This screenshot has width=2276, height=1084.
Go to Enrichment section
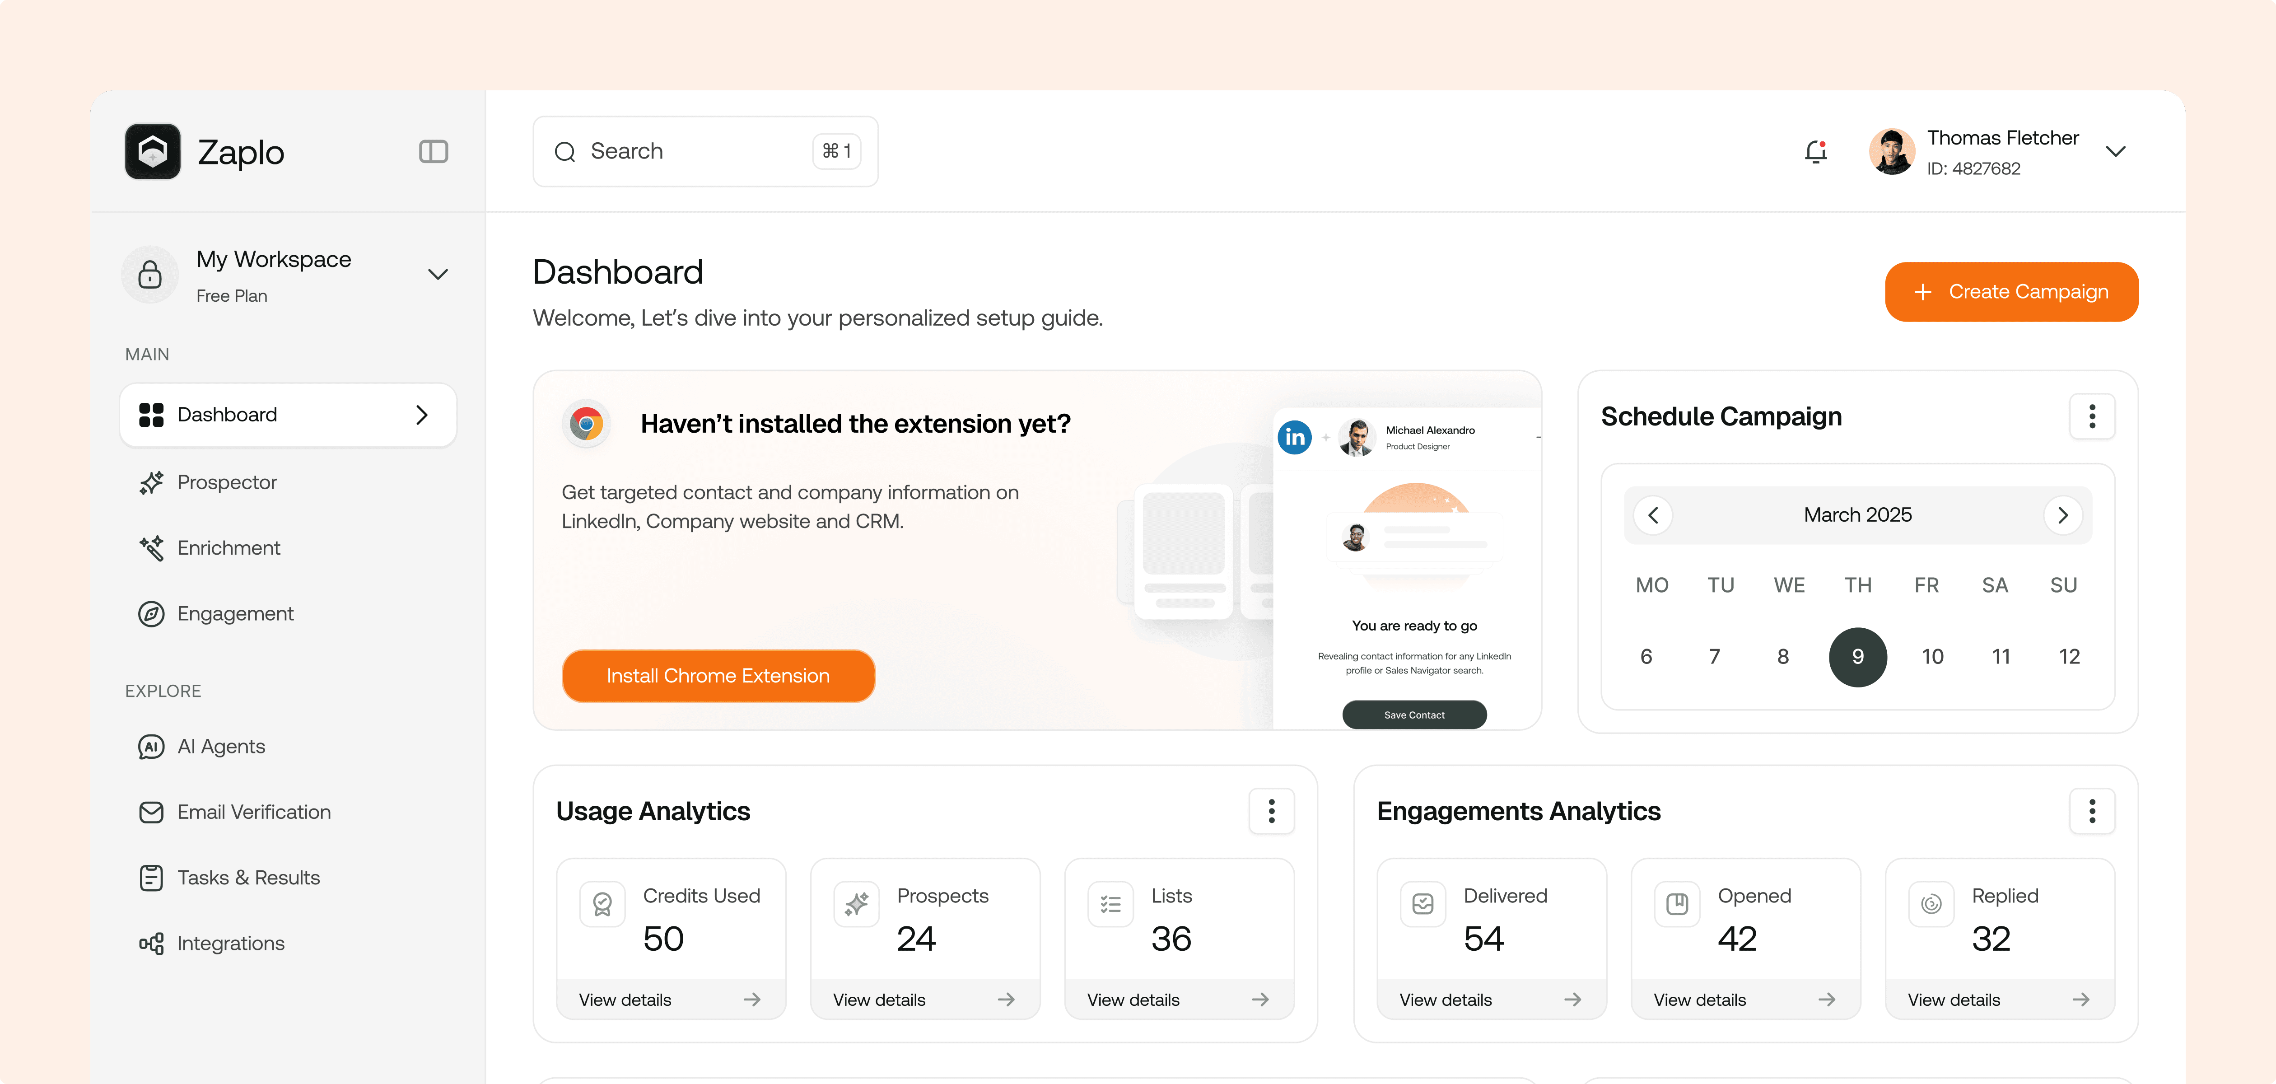[x=228, y=548]
